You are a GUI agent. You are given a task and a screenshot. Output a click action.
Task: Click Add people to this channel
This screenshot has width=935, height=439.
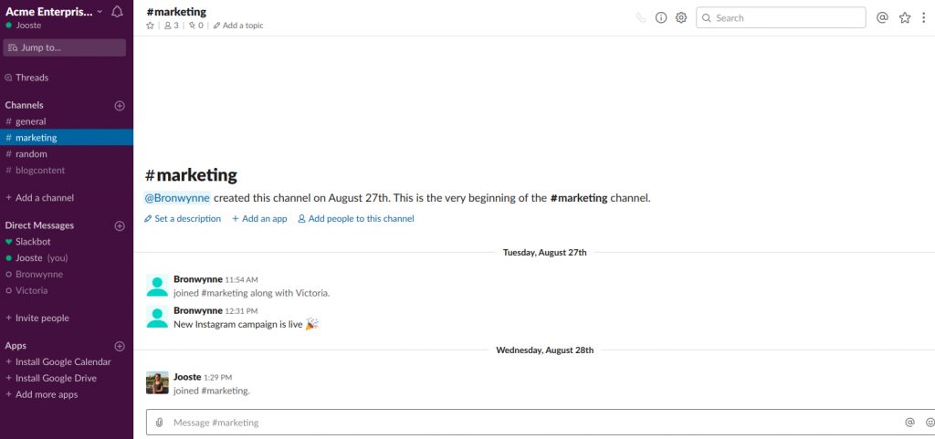click(356, 219)
